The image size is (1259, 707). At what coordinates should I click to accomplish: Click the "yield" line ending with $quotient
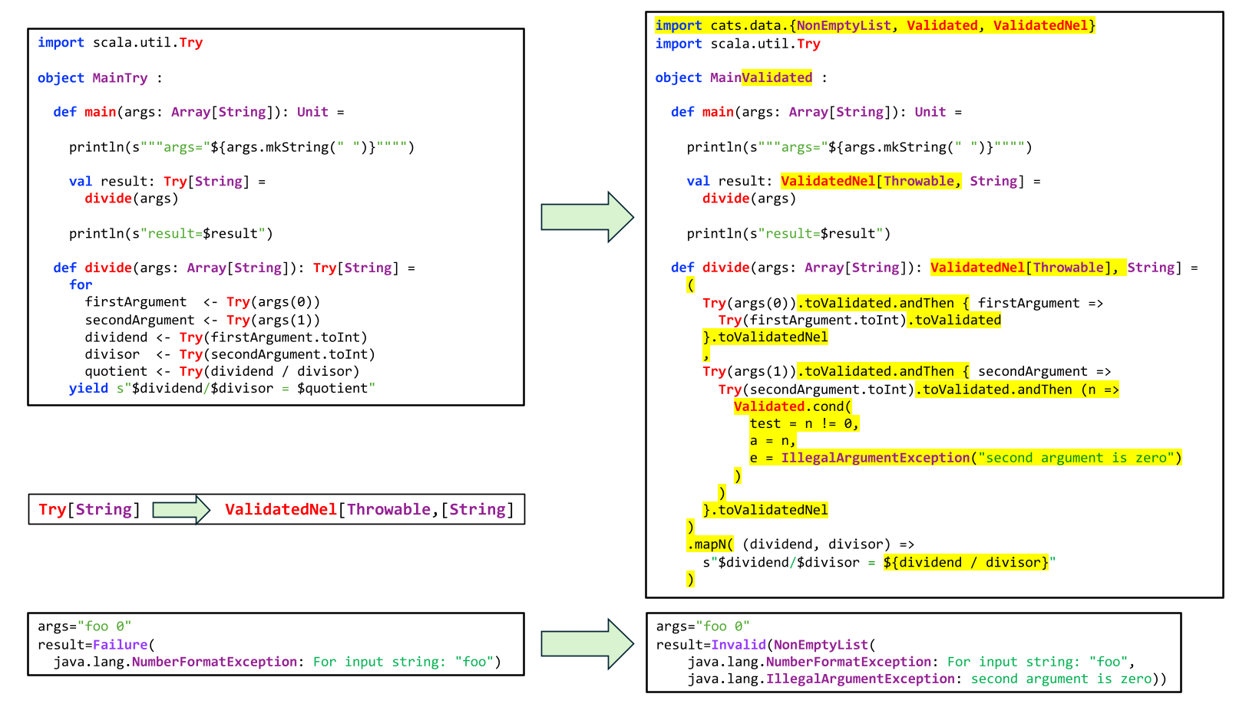[x=222, y=388]
